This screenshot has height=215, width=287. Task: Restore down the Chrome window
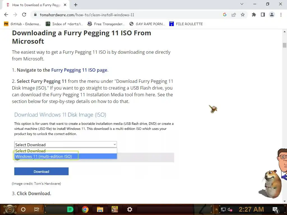(268, 4)
